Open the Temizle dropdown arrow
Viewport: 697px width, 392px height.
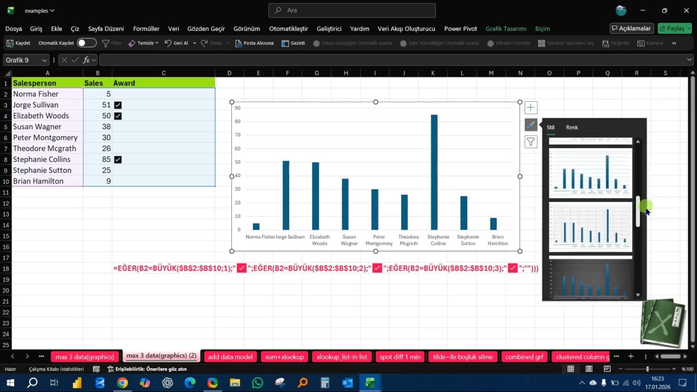(157, 43)
